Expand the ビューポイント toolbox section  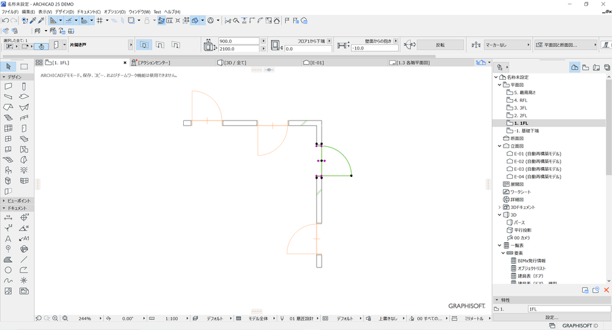click(4, 200)
